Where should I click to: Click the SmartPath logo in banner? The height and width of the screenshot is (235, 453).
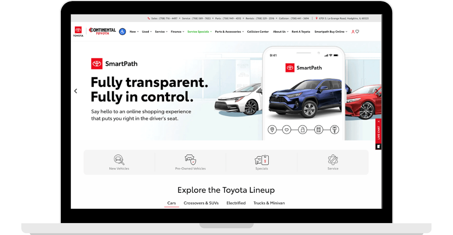click(114, 64)
